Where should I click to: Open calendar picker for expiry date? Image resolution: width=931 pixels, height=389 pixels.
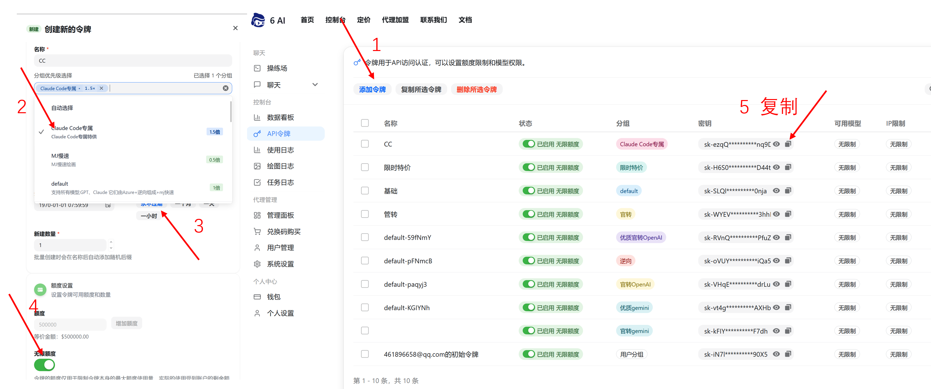tap(108, 205)
